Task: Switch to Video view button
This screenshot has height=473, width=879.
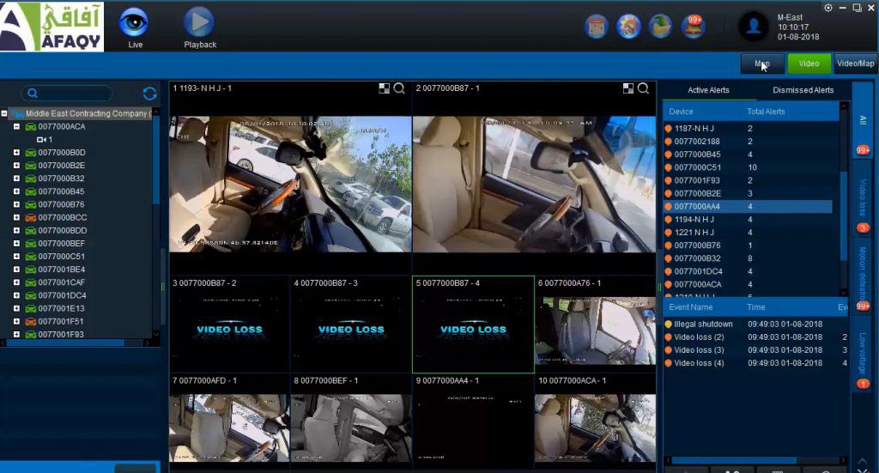Action: [x=809, y=64]
